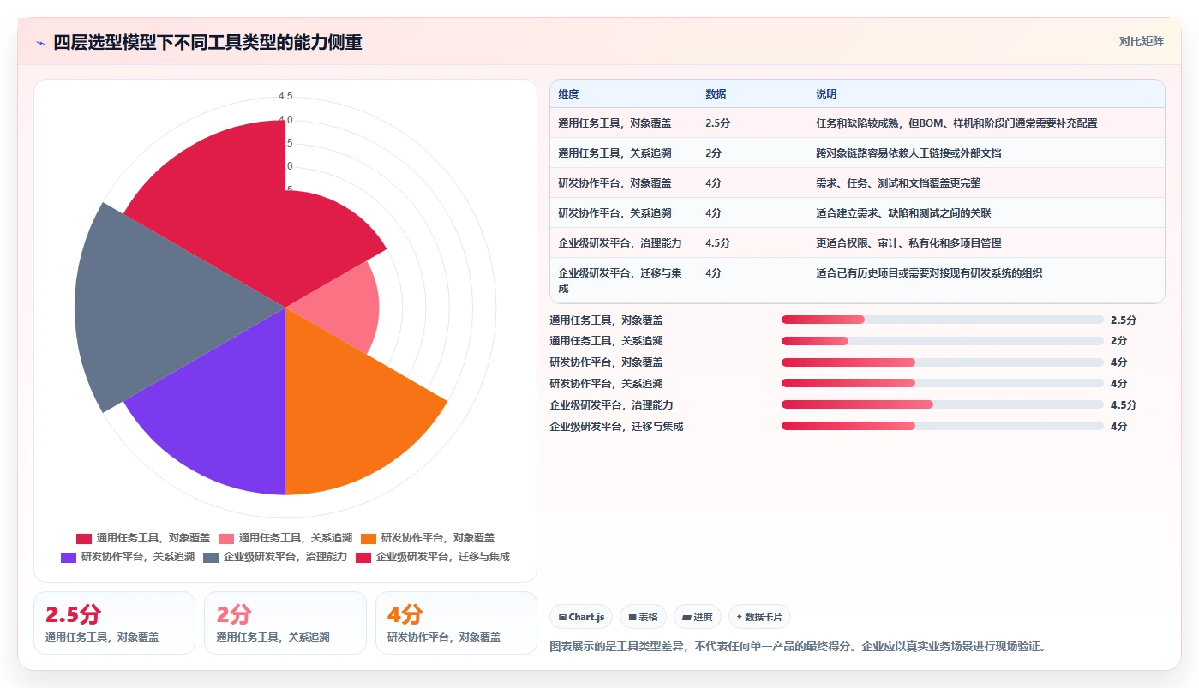Click progress bar for 研发协作平台，对象覆盖
The height and width of the screenshot is (688, 1199).
pyautogui.click(x=942, y=362)
